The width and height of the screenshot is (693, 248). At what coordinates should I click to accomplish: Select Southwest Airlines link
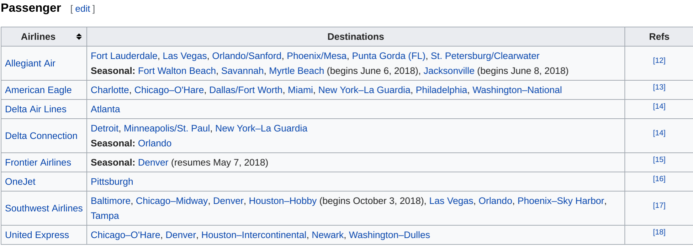click(44, 208)
